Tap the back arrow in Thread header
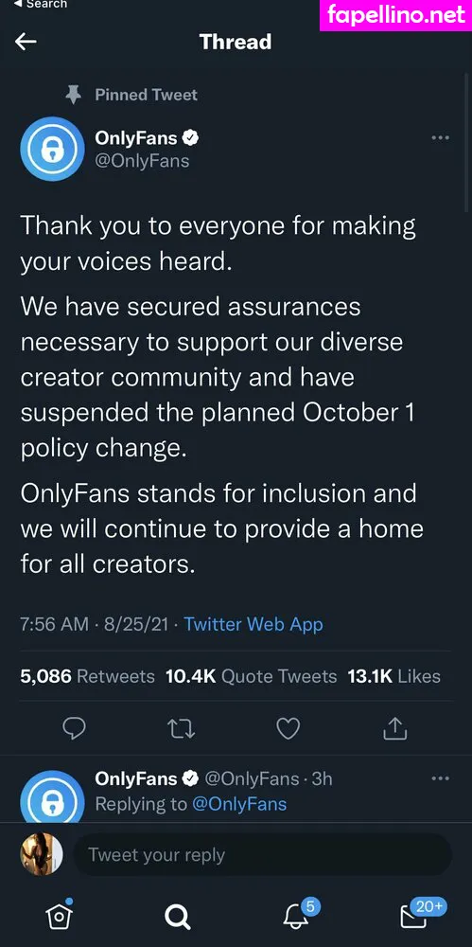This screenshot has width=472, height=947. 26,41
